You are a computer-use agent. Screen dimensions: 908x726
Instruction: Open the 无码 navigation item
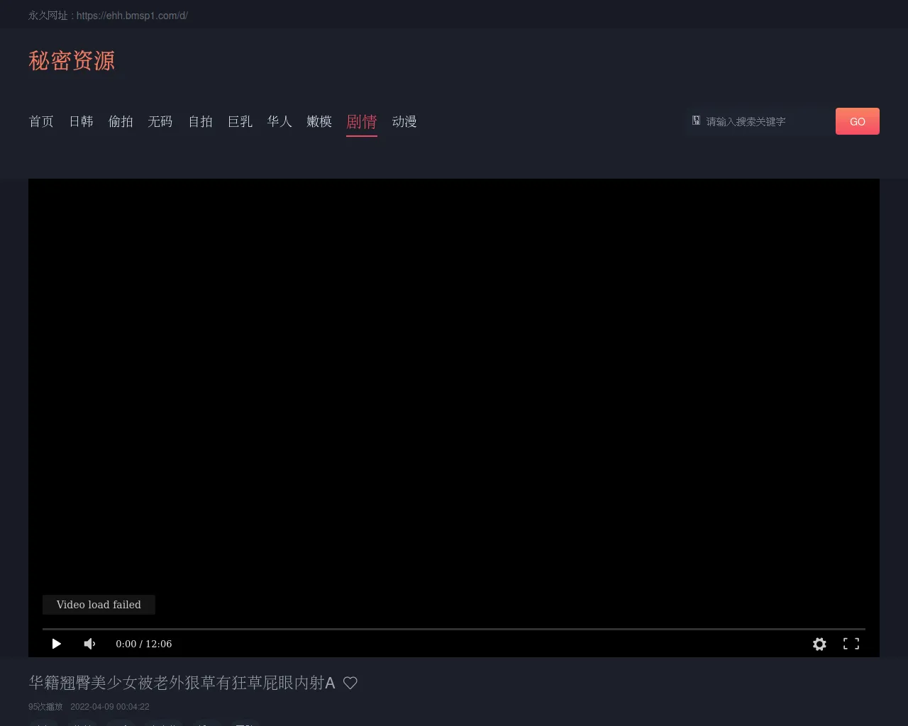pos(160,122)
